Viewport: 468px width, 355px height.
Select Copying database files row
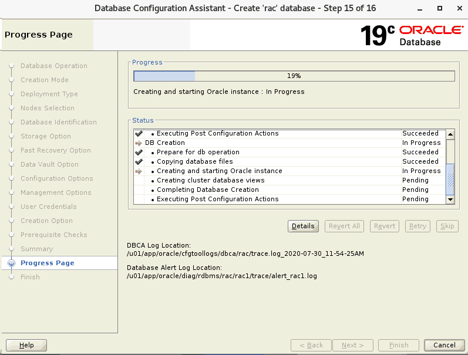click(x=289, y=161)
